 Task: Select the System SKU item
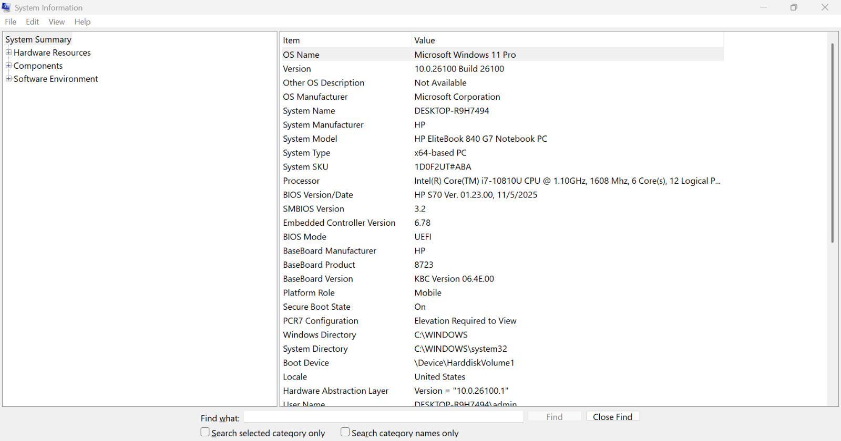click(x=305, y=167)
